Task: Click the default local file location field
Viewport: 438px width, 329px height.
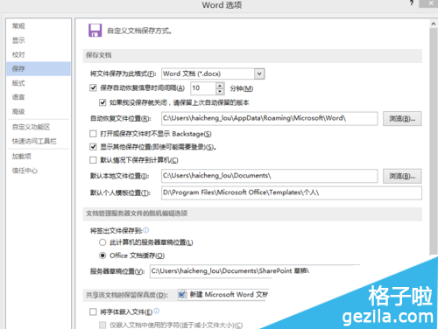Action: (x=269, y=176)
